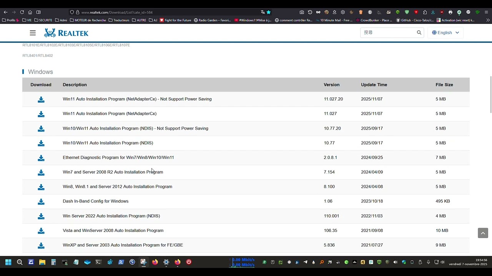Open the CrowdBunker bookmark
This screenshot has height=276, width=492.
click(374, 20)
